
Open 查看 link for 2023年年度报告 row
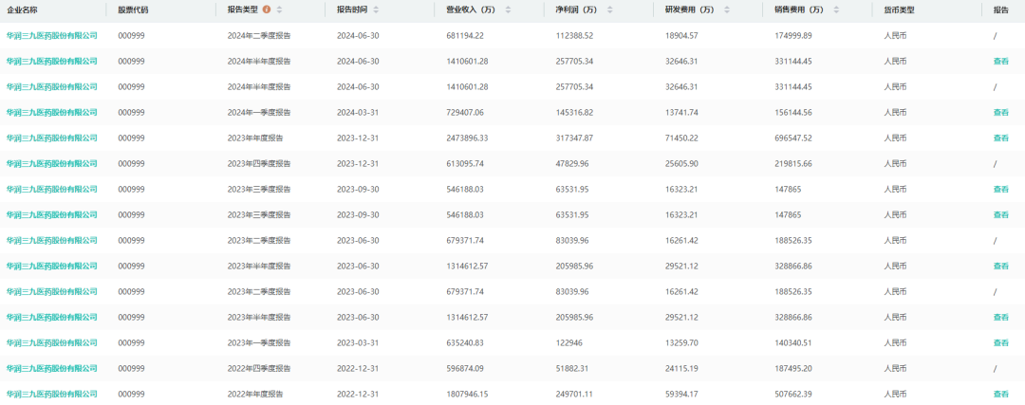pyautogui.click(x=1001, y=138)
